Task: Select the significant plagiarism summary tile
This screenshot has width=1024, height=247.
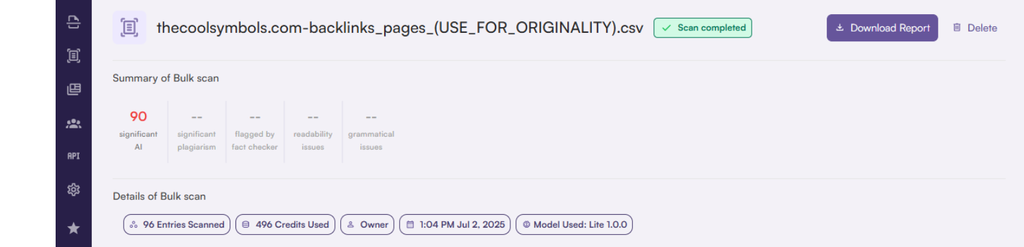Action: (x=197, y=131)
